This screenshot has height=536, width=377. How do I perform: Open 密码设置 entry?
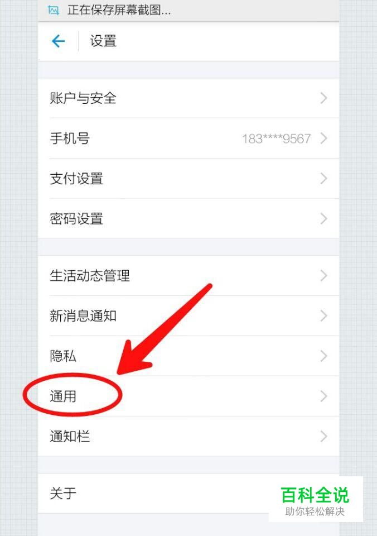tap(188, 219)
